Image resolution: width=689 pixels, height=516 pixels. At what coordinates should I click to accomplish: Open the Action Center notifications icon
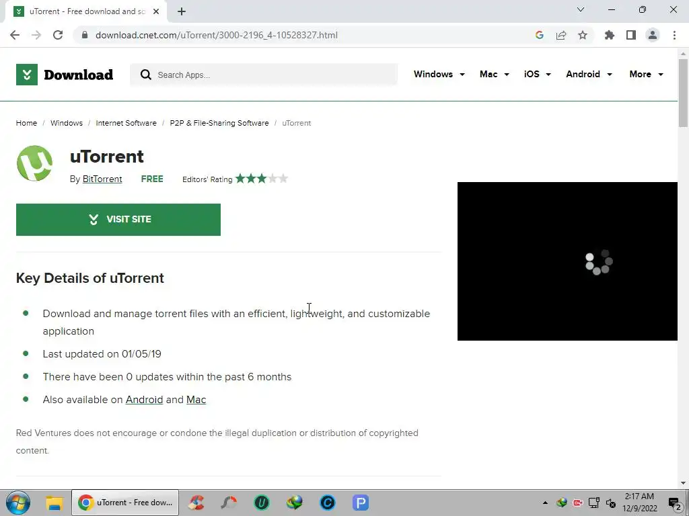[x=675, y=503]
